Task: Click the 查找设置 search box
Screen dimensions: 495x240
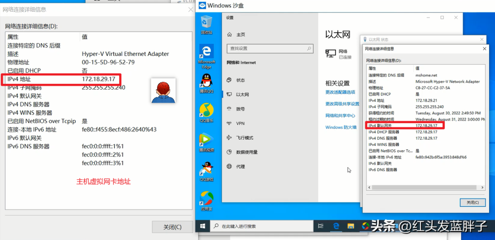Action: 270,49
